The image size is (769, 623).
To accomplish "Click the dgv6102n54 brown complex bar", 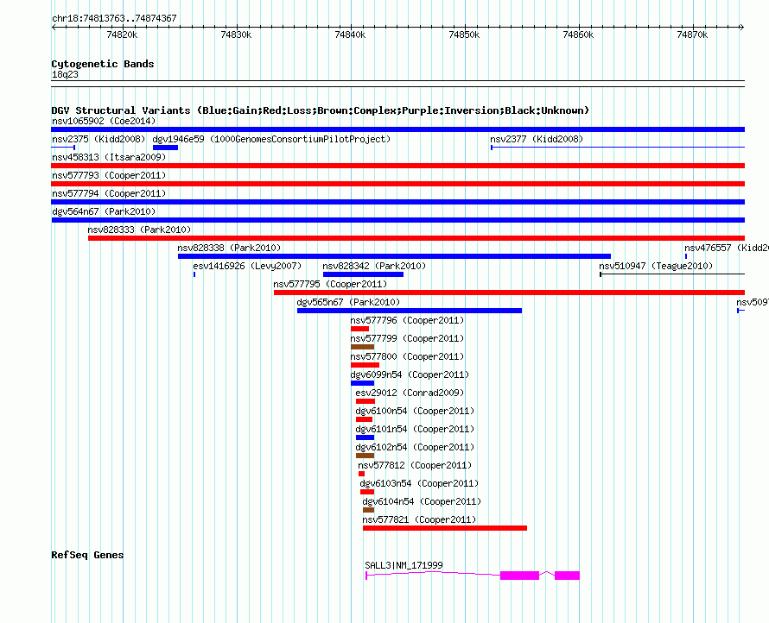I will coord(365,456).
